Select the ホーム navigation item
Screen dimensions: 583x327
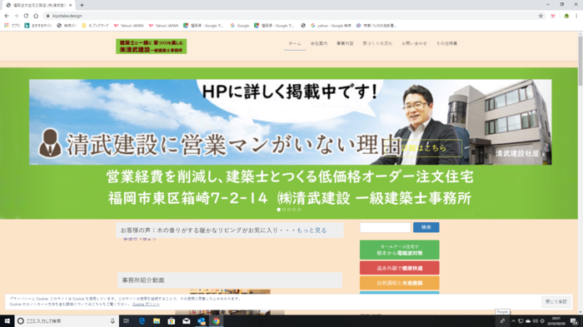click(x=295, y=43)
